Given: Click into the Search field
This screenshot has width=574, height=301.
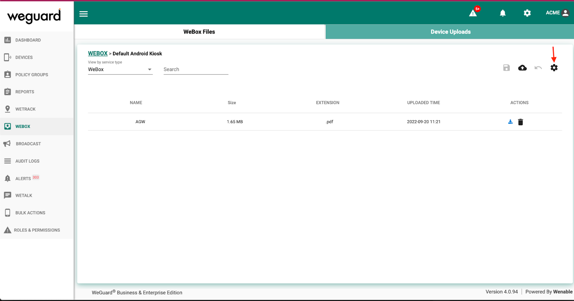Looking at the screenshot, I should tap(196, 70).
